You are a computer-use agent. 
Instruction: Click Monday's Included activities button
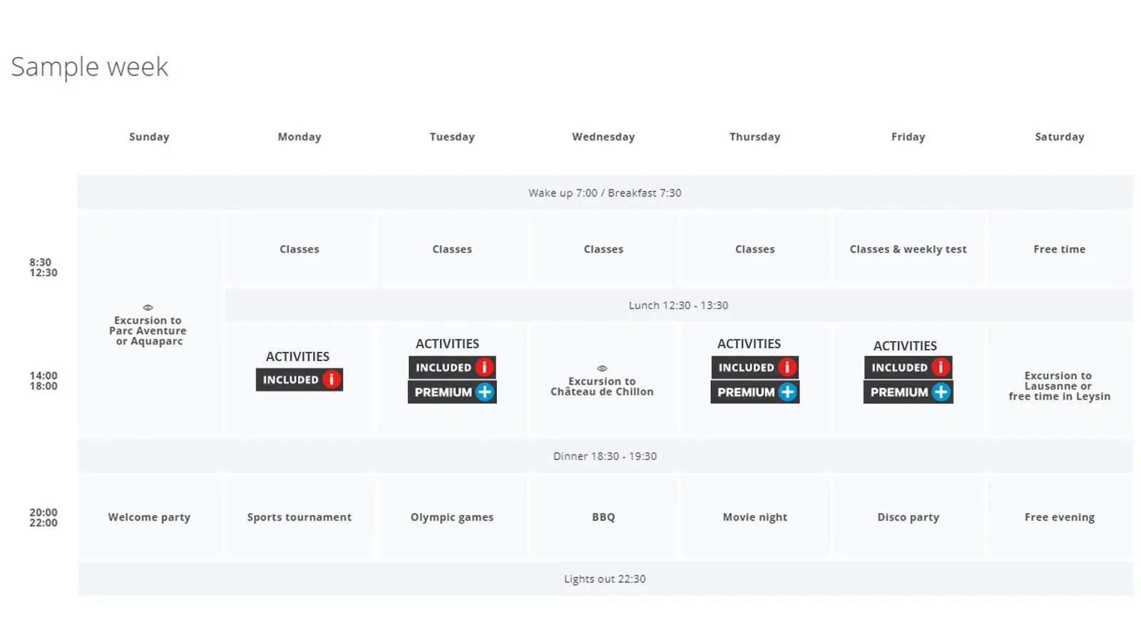(x=291, y=380)
